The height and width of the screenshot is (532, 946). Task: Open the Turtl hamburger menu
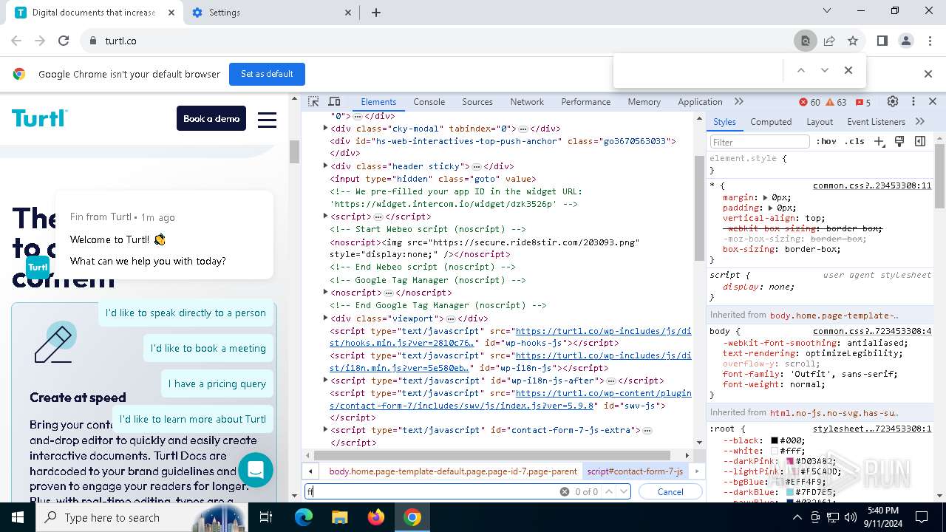267,119
